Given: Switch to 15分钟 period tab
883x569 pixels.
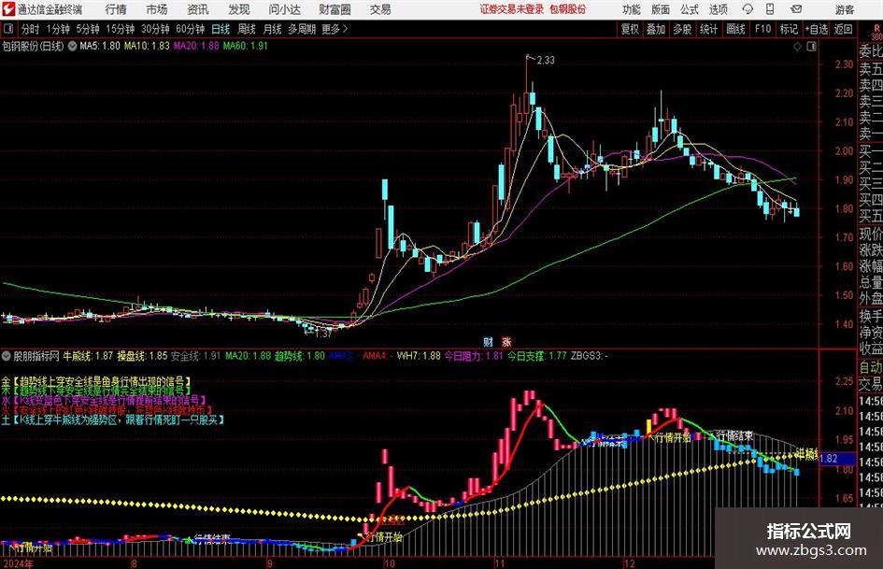Looking at the screenshot, I should (121, 29).
